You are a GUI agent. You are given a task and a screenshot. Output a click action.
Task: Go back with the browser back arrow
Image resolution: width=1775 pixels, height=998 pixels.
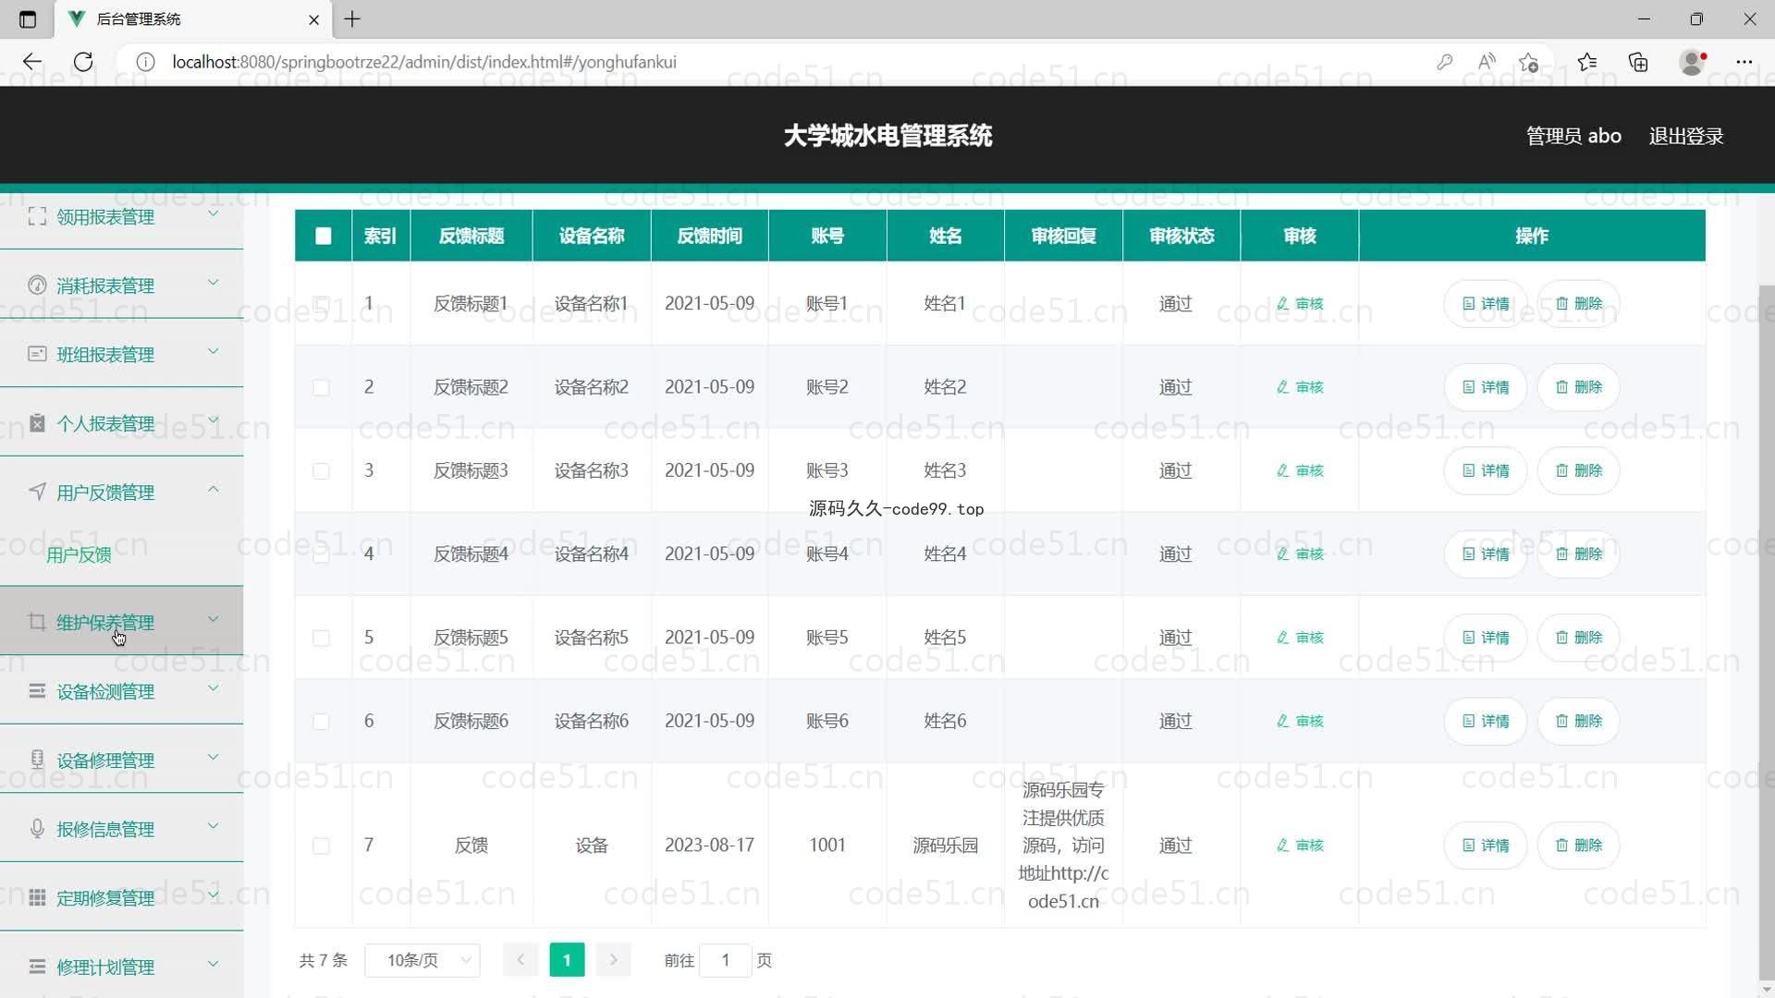pos(32,62)
